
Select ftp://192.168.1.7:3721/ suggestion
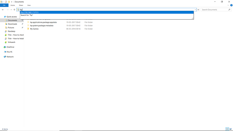tap(107, 12)
